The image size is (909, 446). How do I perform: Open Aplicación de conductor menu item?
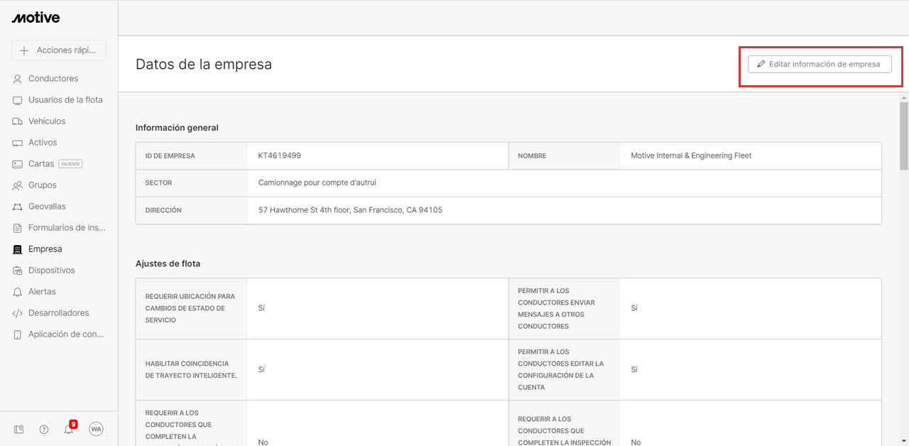click(66, 334)
